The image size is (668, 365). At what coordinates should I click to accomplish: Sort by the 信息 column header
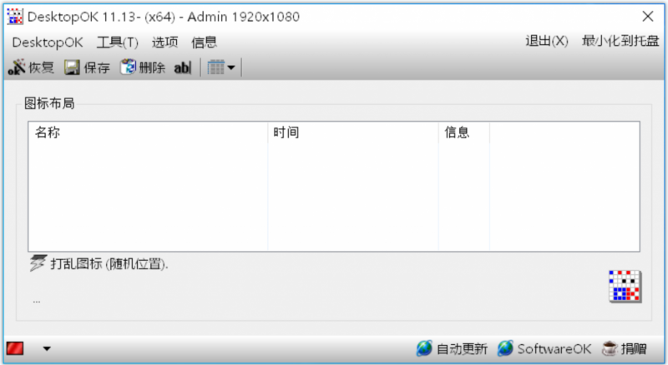pos(464,132)
